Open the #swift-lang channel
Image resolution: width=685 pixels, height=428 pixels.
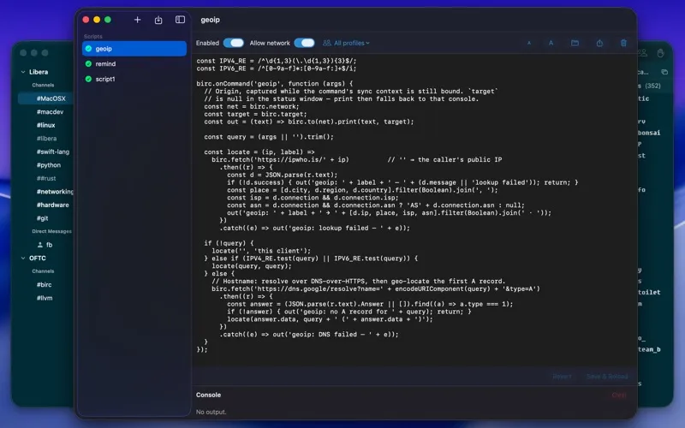tap(53, 152)
